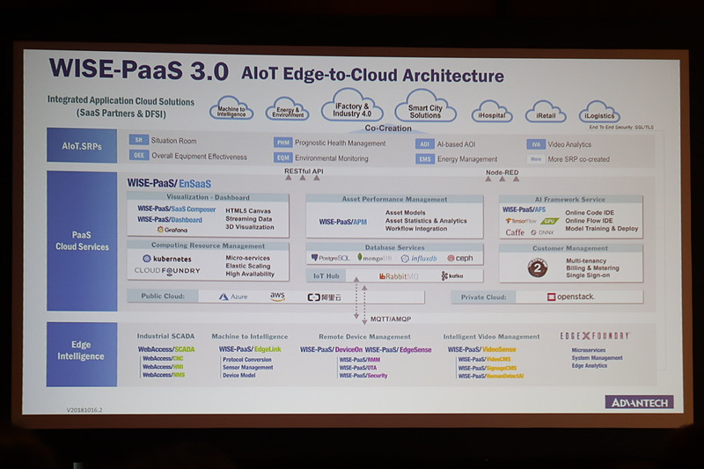This screenshot has width=704, height=469.
Task: Click the SR badge for Situation Room
Action: (x=139, y=140)
